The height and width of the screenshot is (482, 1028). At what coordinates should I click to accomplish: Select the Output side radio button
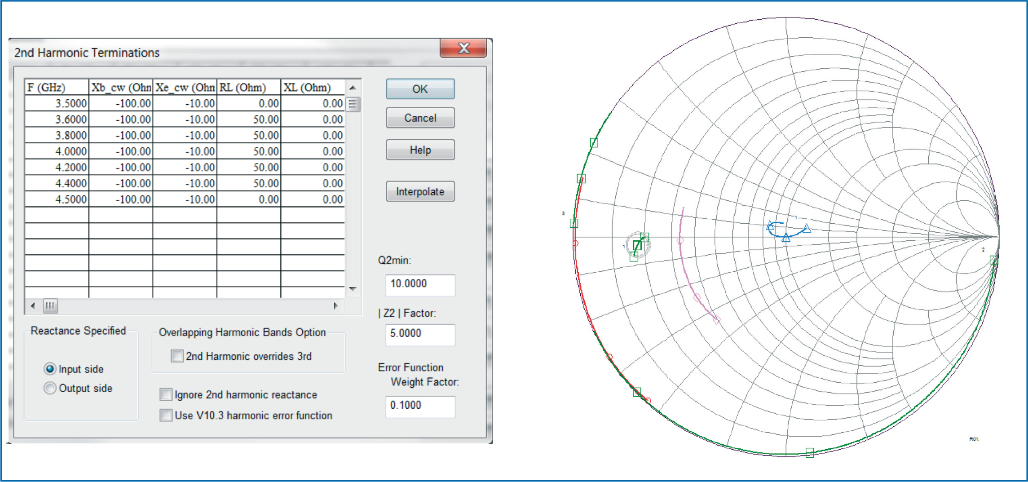point(50,388)
